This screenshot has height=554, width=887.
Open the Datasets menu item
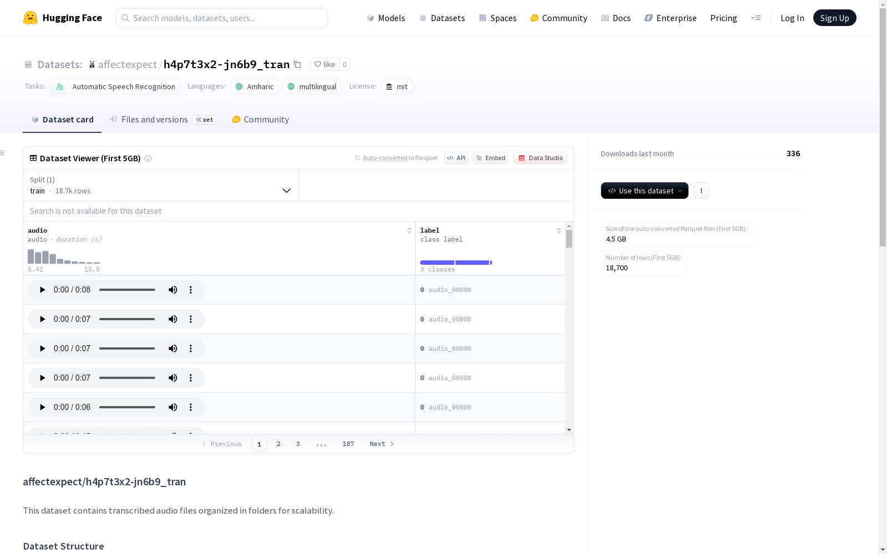[442, 18]
